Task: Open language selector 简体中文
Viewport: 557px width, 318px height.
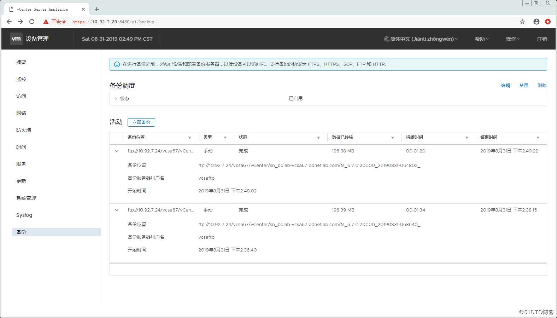Action: [421, 39]
